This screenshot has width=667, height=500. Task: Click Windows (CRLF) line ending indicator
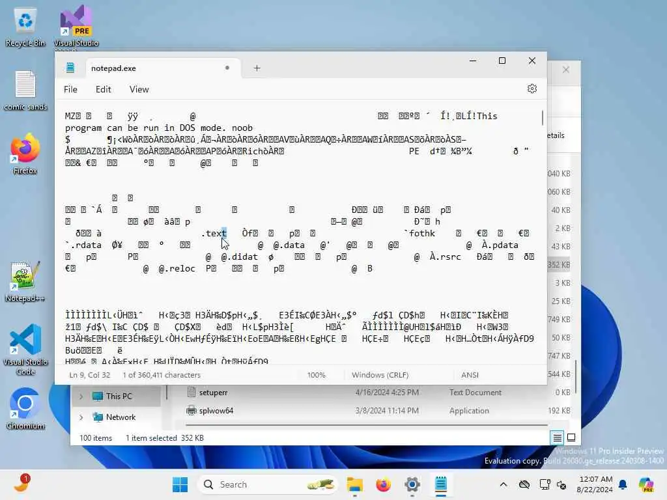[x=380, y=375]
